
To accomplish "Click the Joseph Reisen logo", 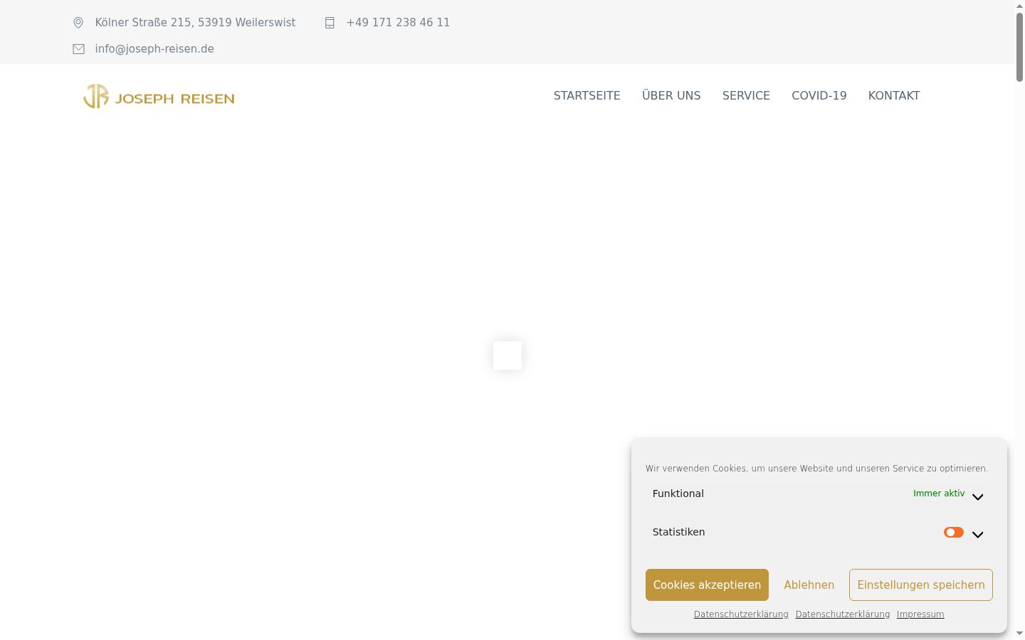I will click(x=159, y=96).
